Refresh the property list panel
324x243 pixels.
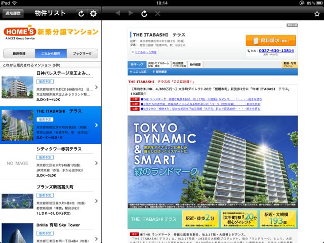pos(81,14)
